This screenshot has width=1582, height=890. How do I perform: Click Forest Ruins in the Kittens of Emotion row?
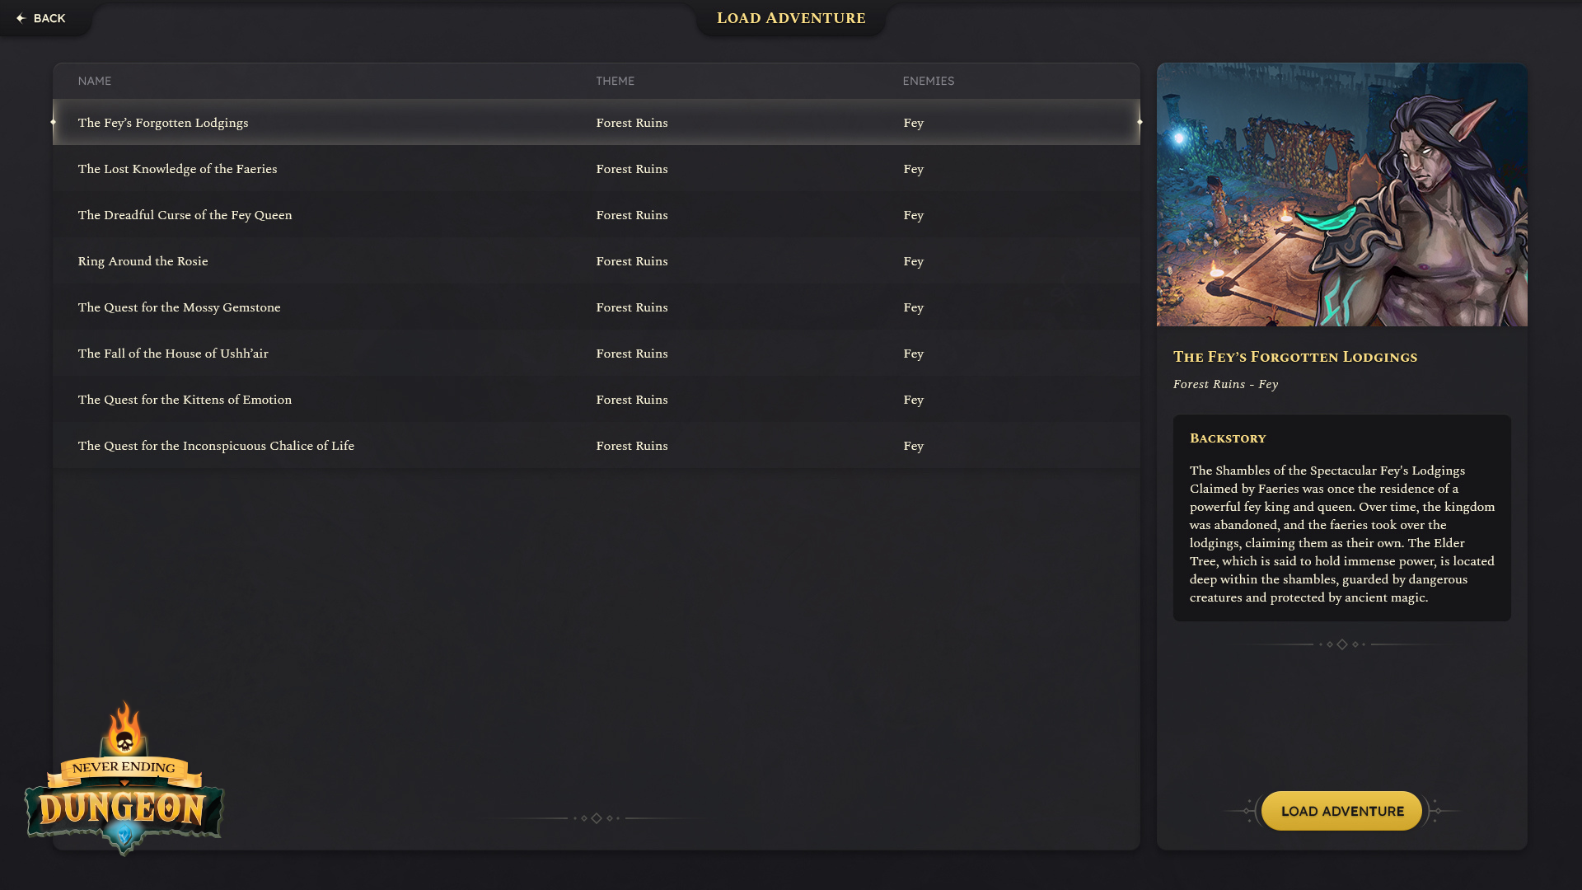[x=632, y=400]
